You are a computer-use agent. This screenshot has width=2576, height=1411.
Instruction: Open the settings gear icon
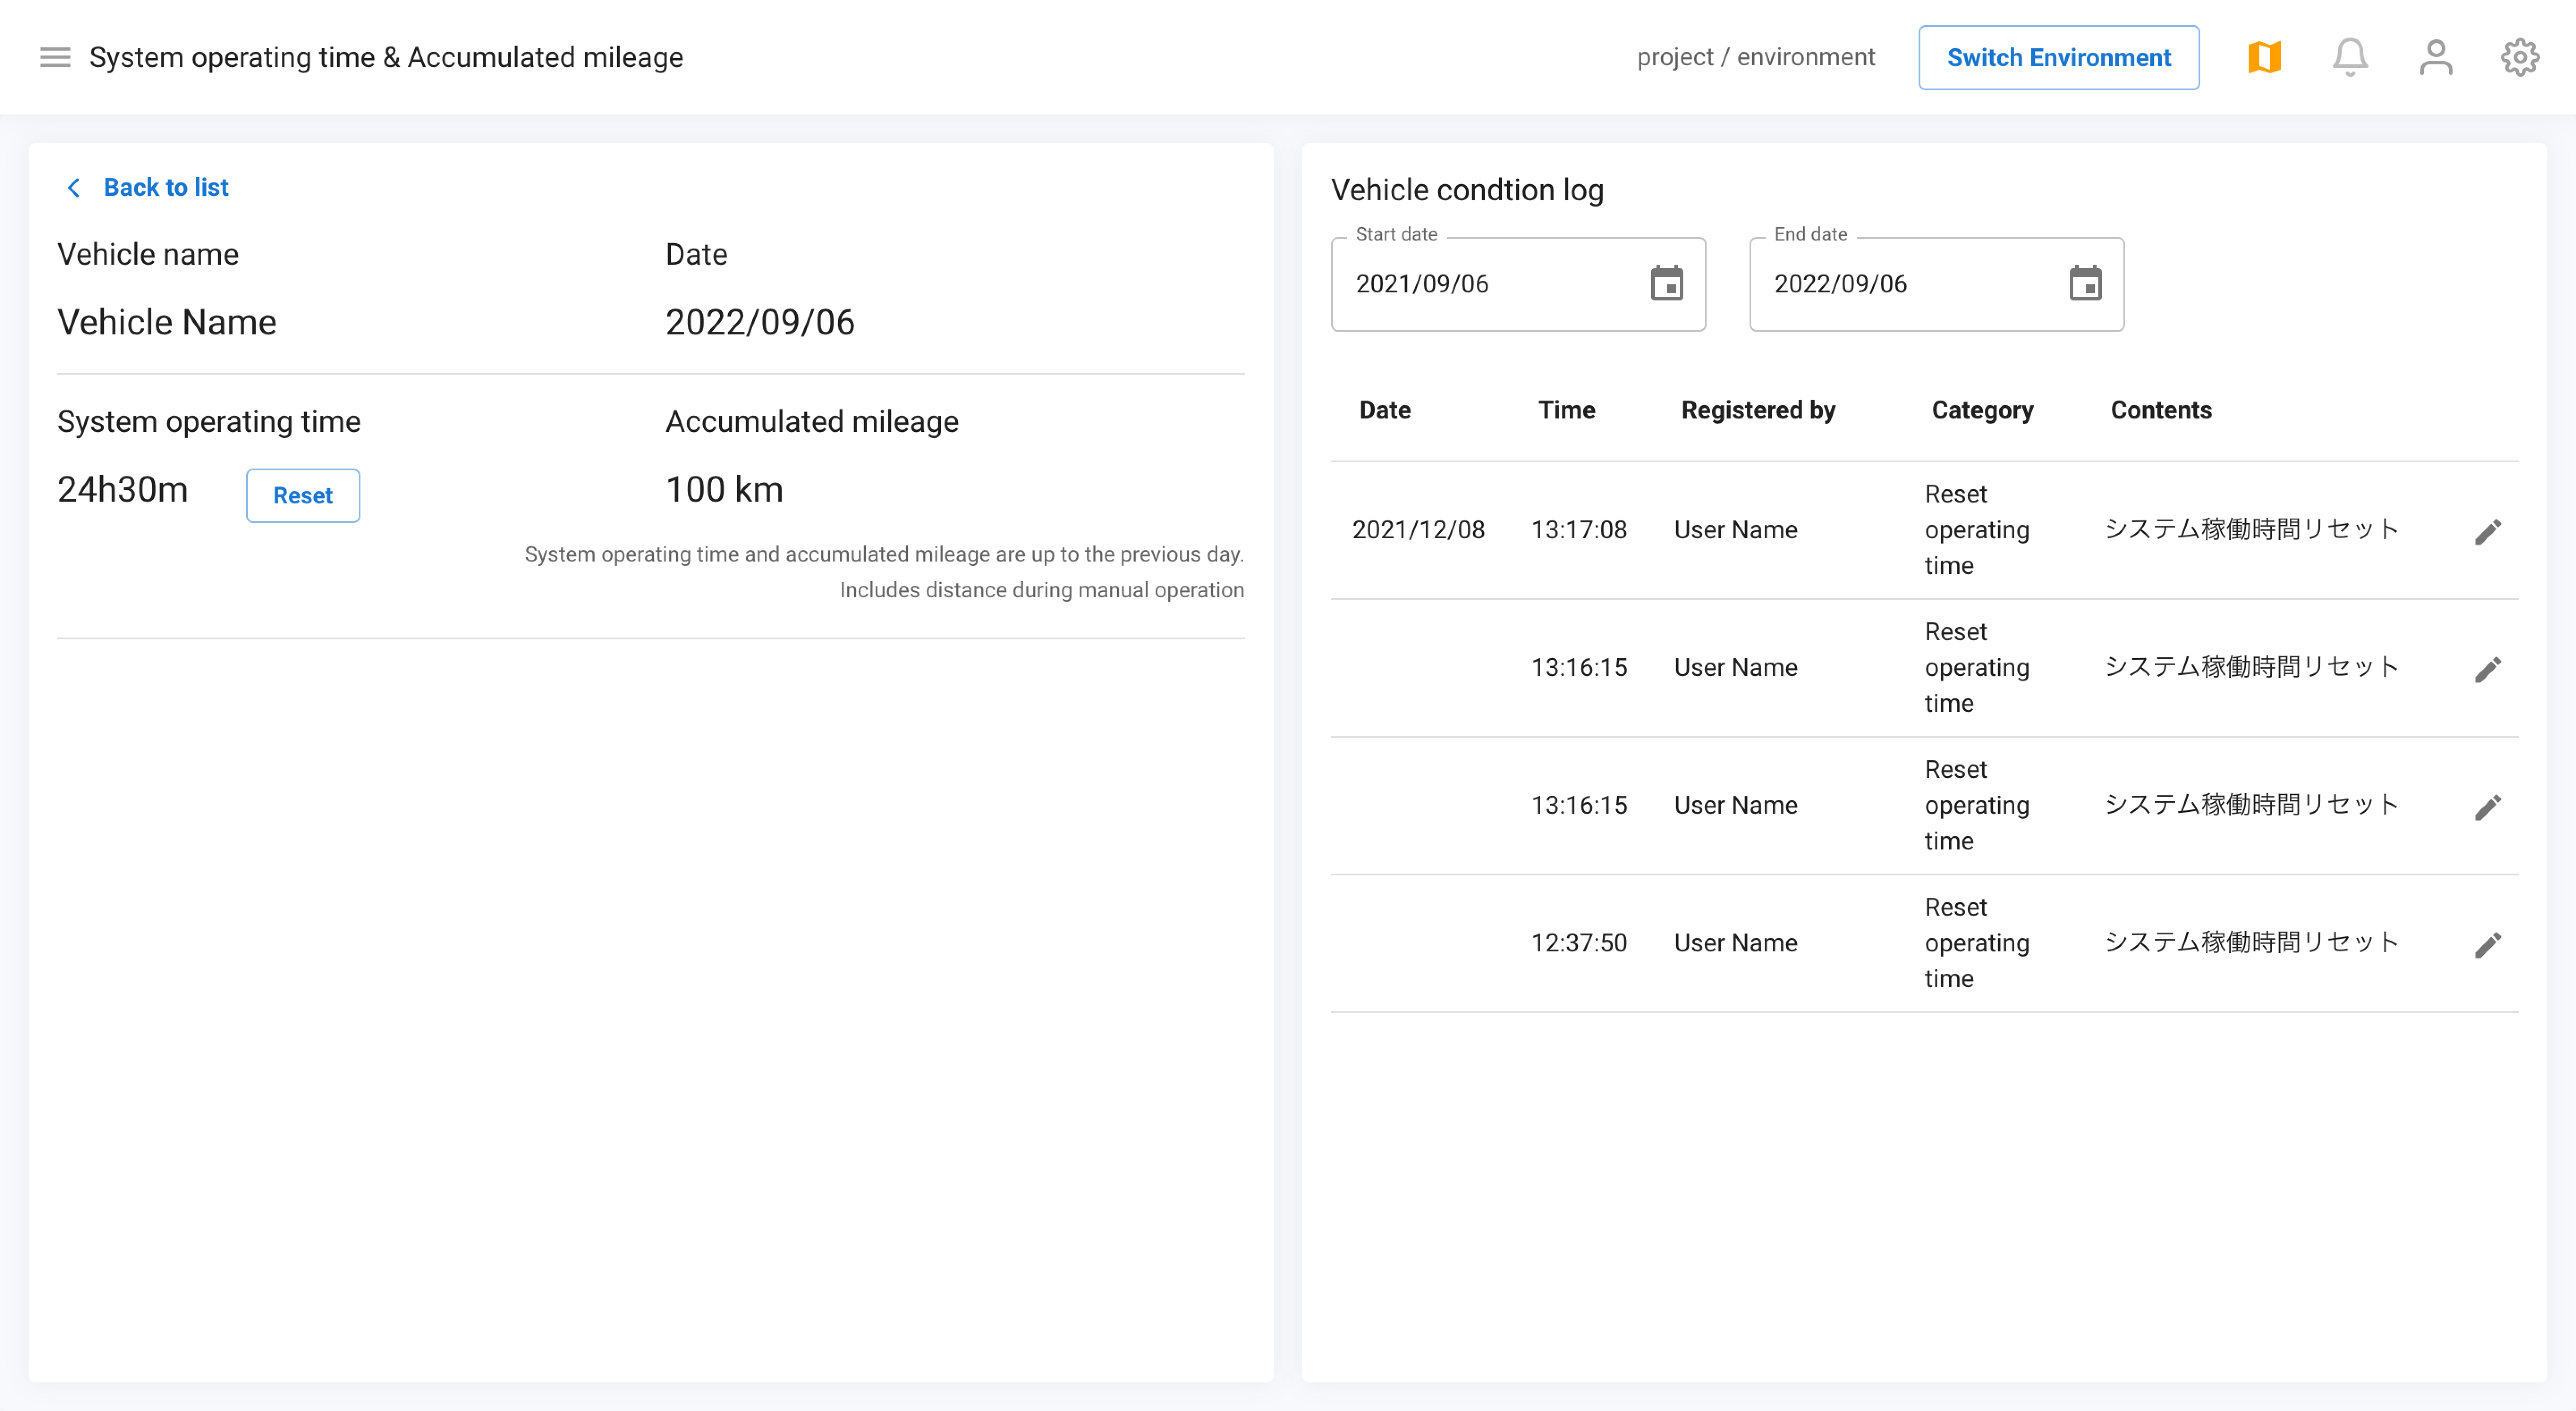[2519, 57]
